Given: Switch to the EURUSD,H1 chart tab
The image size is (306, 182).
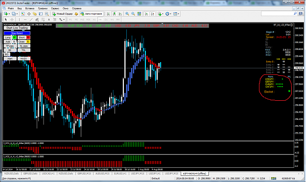Looking at the screenshot, I should tap(120, 174).
